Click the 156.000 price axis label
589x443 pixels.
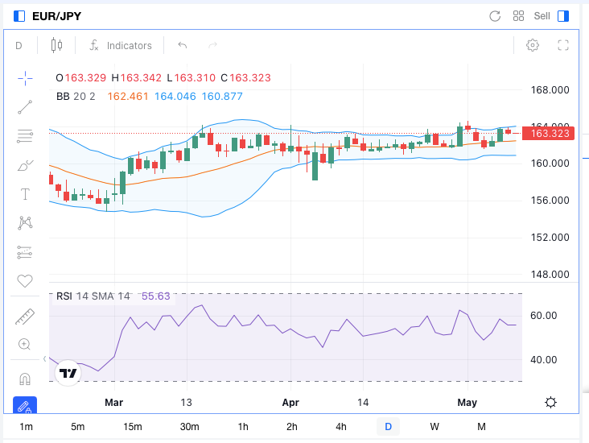pyautogui.click(x=550, y=200)
